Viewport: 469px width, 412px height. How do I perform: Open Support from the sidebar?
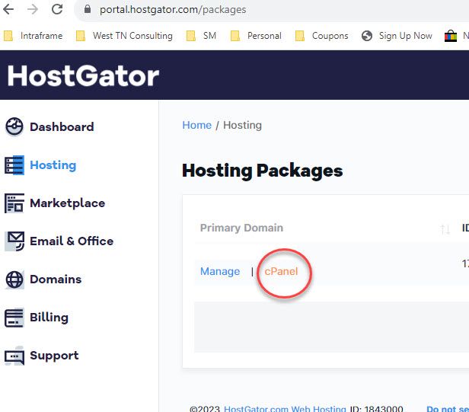pyautogui.click(x=54, y=356)
